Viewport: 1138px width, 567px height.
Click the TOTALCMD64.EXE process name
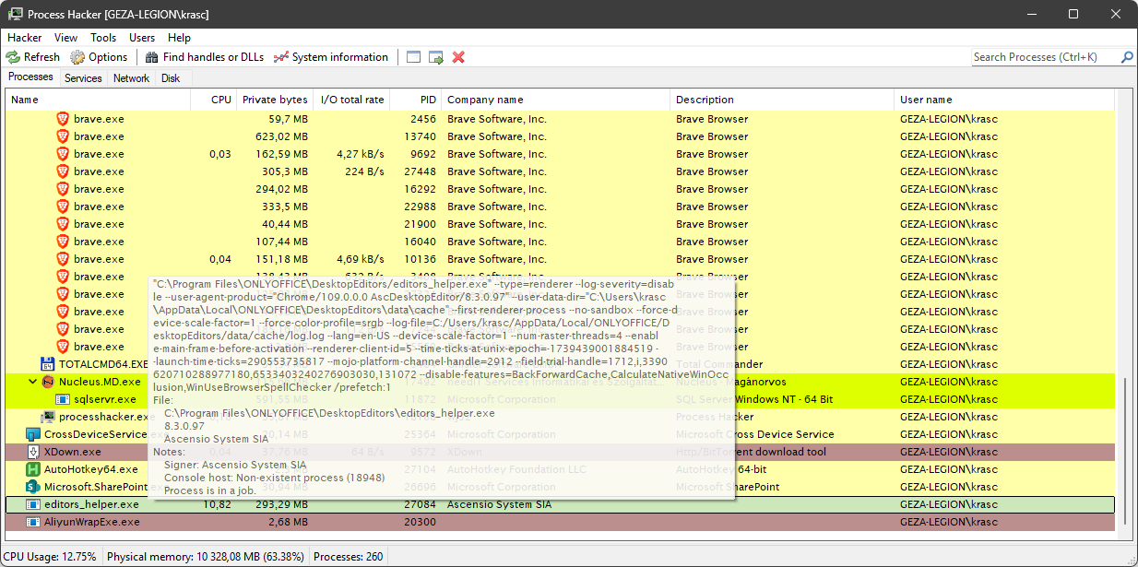103,364
